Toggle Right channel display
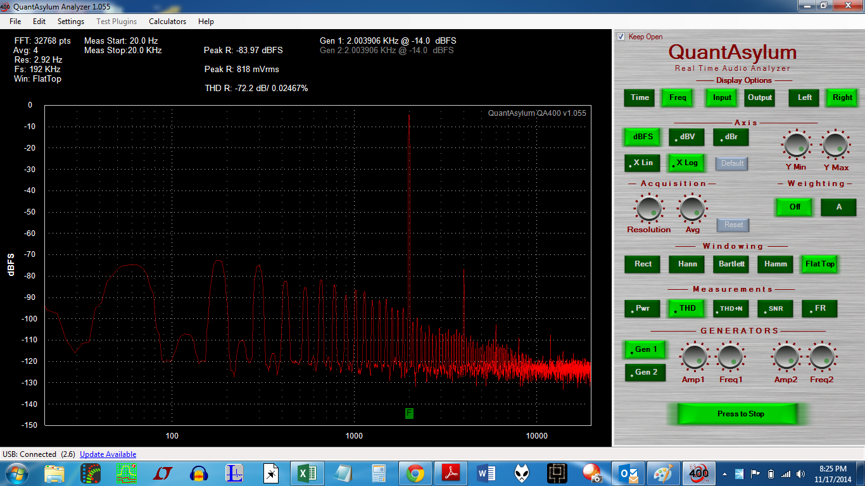The image size is (865, 486). coord(842,97)
